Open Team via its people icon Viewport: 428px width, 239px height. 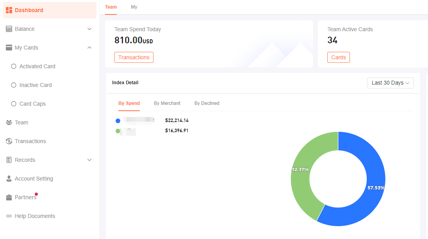click(9, 122)
